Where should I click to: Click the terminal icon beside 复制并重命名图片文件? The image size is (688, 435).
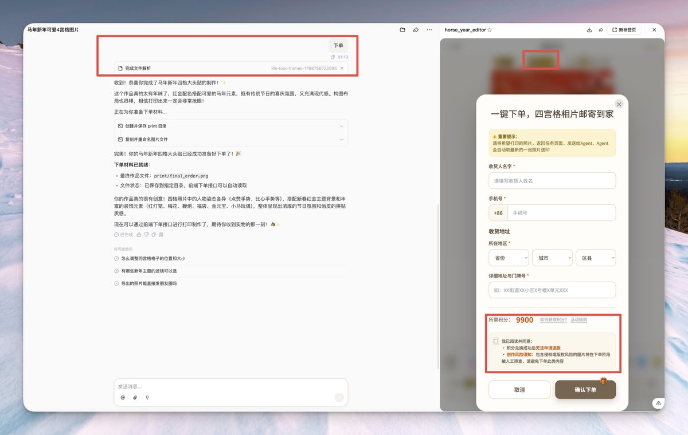pos(120,140)
